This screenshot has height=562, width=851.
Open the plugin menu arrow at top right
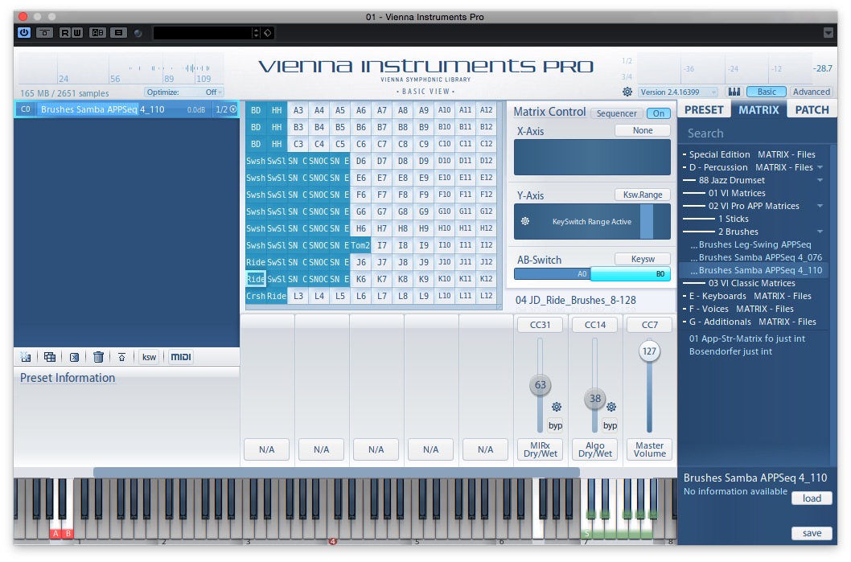tap(828, 32)
